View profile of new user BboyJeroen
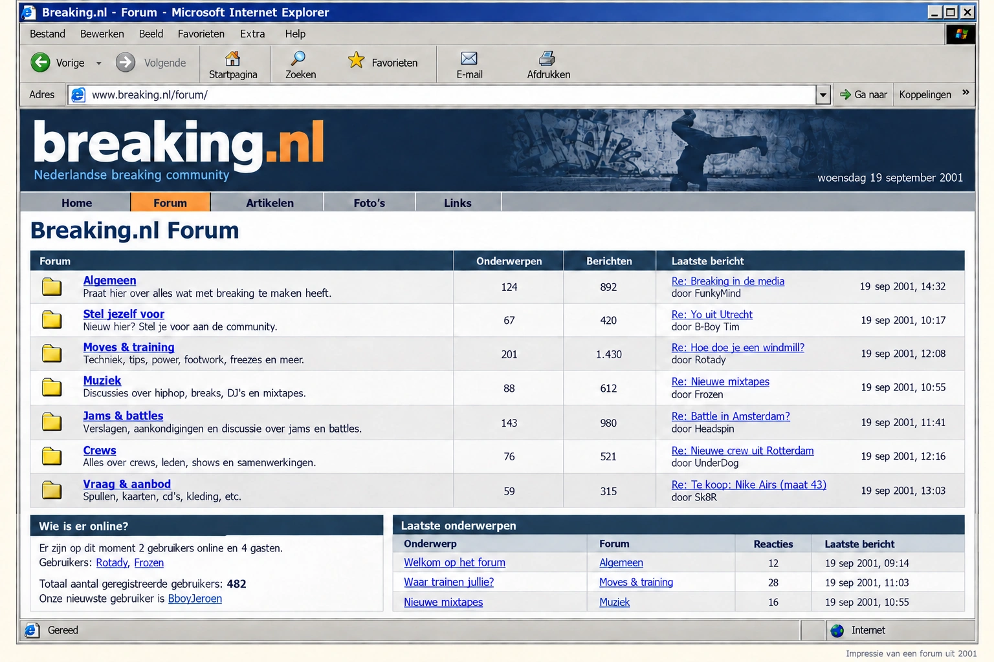 point(195,599)
